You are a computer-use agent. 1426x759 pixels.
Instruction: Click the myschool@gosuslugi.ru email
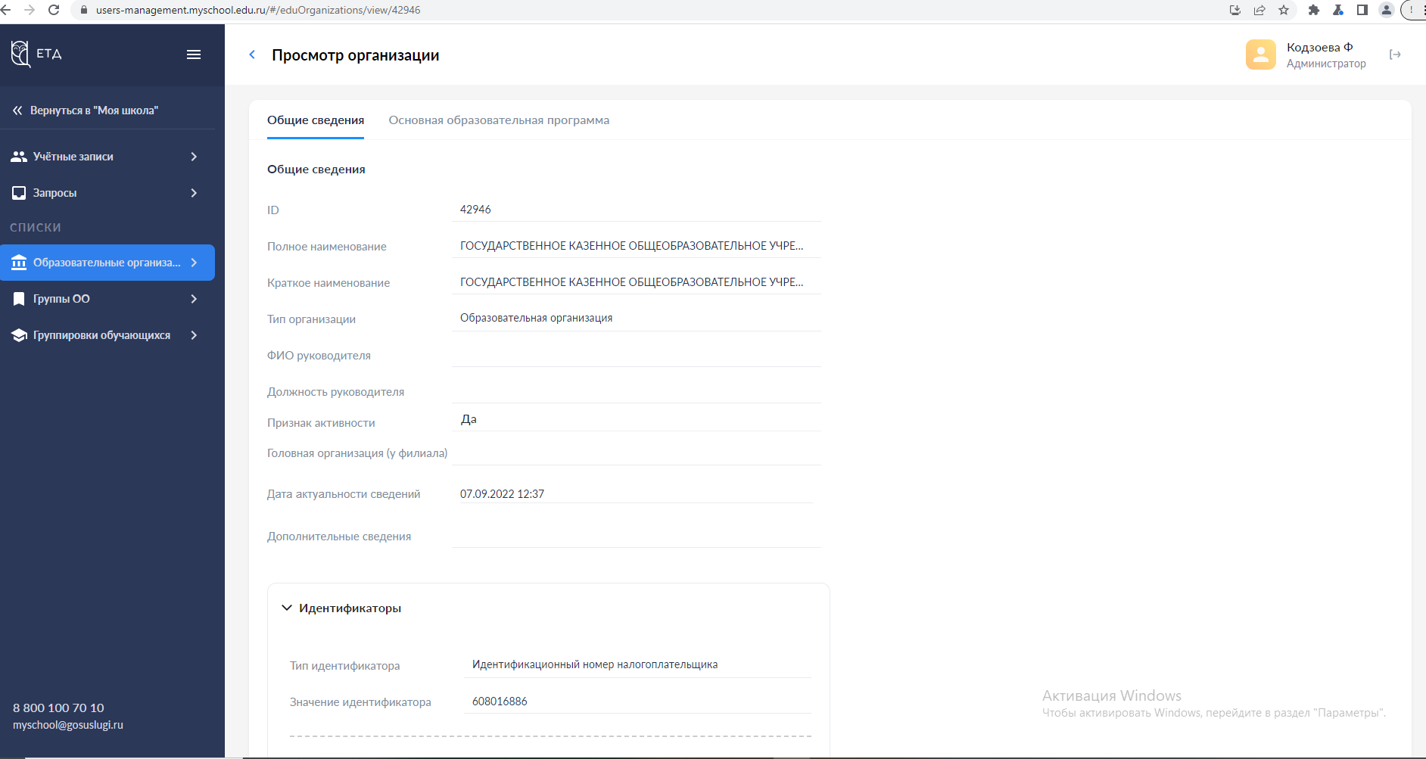click(68, 725)
